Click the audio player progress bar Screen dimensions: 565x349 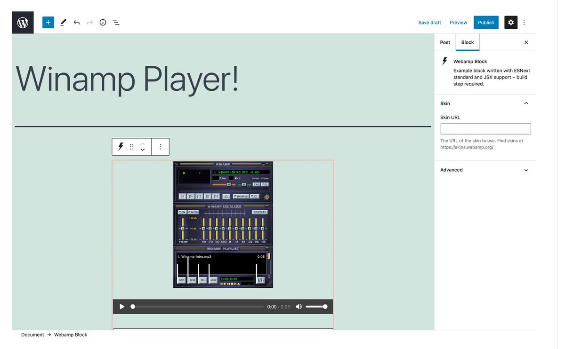pyautogui.click(x=197, y=307)
